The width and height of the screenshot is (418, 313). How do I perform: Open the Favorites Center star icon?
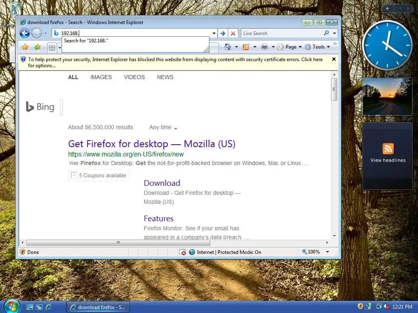click(25, 47)
